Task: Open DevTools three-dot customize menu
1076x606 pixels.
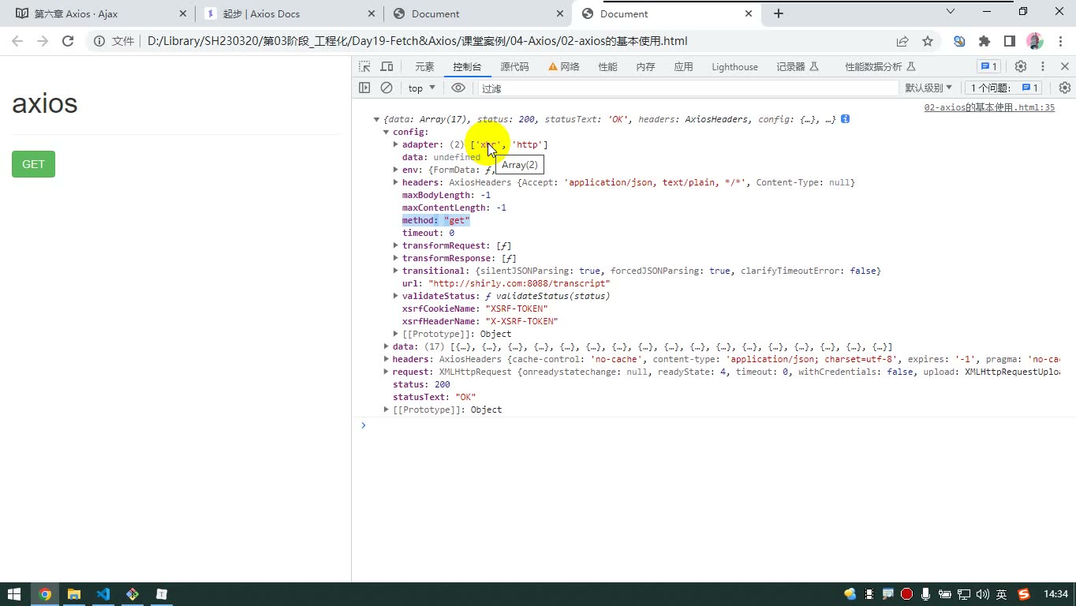Action: coord(1042,67)
